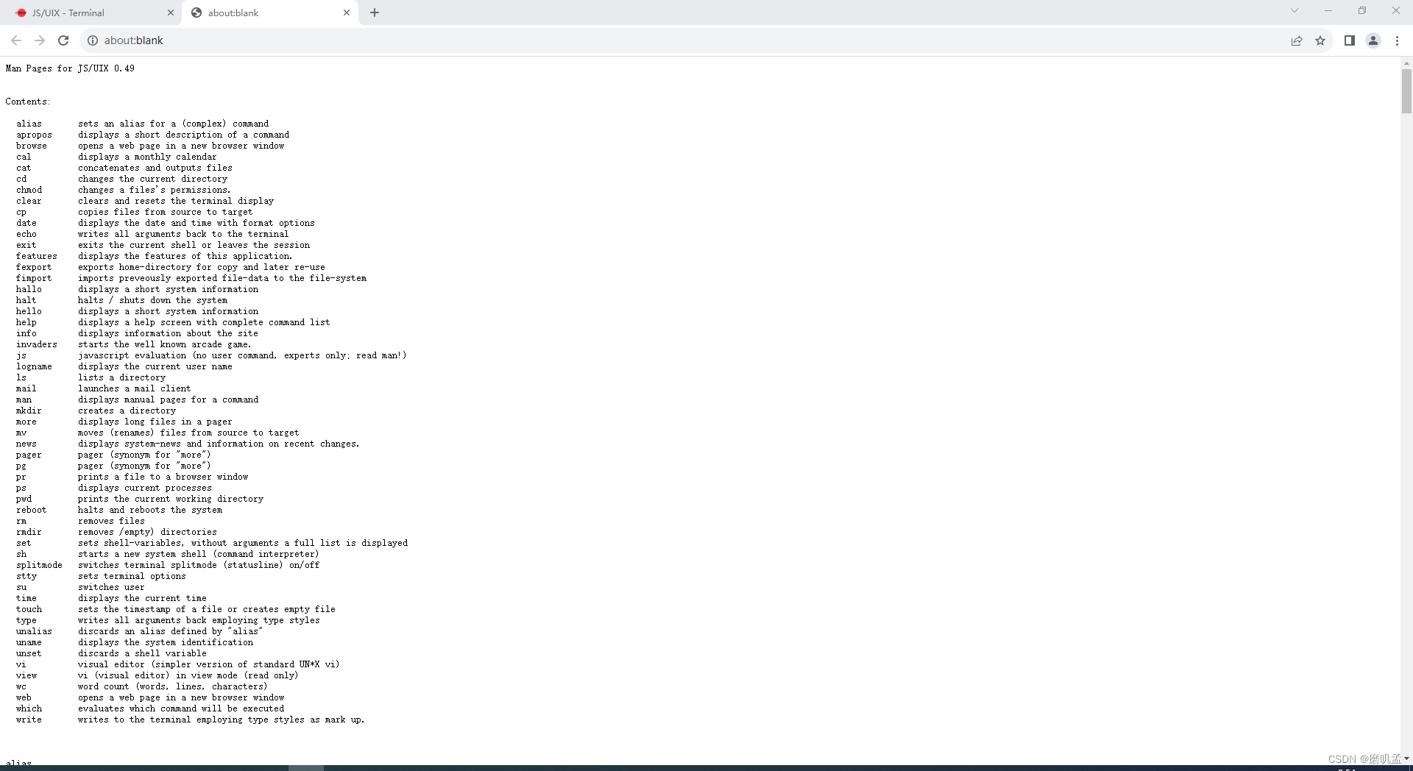Reload the about:blank page
This screenshot has width=1413, height=771.
tap(63, 40)
